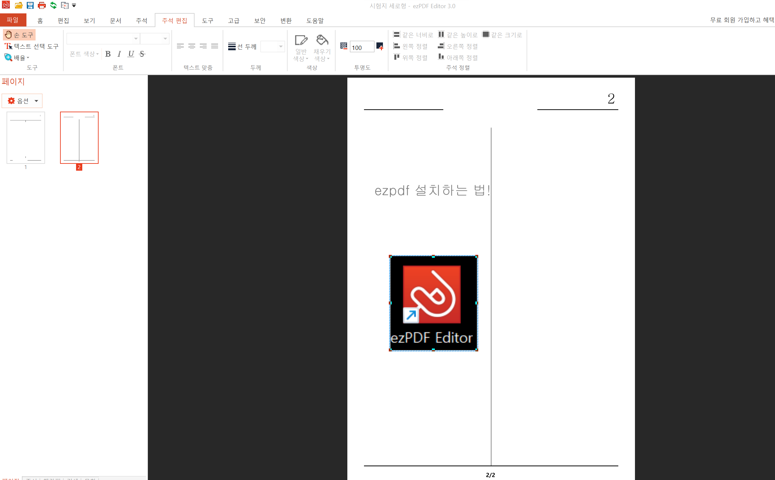The image size is (775, 480).
Task: Open 채우기 색상 fill color picker
Action: [x=322, y=48]
